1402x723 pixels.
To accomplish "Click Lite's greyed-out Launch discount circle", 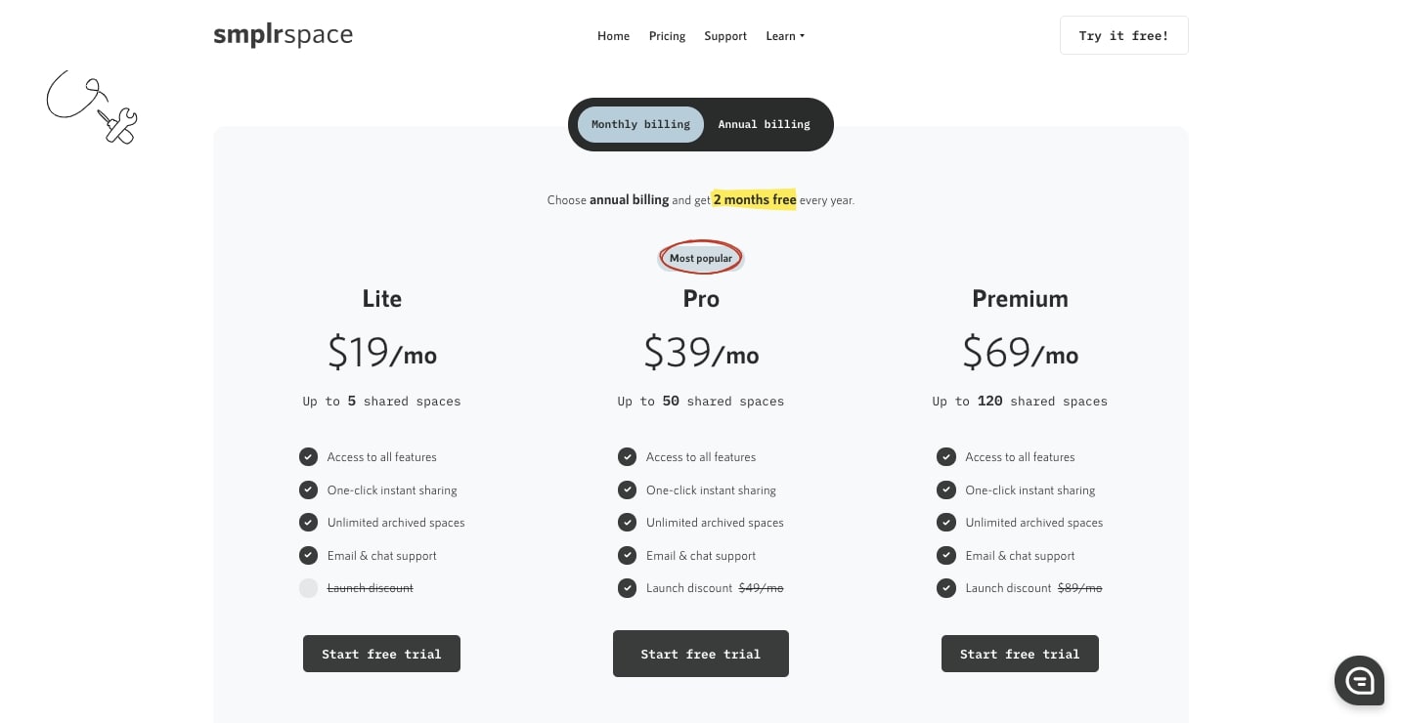I will (x=308, y=588).
